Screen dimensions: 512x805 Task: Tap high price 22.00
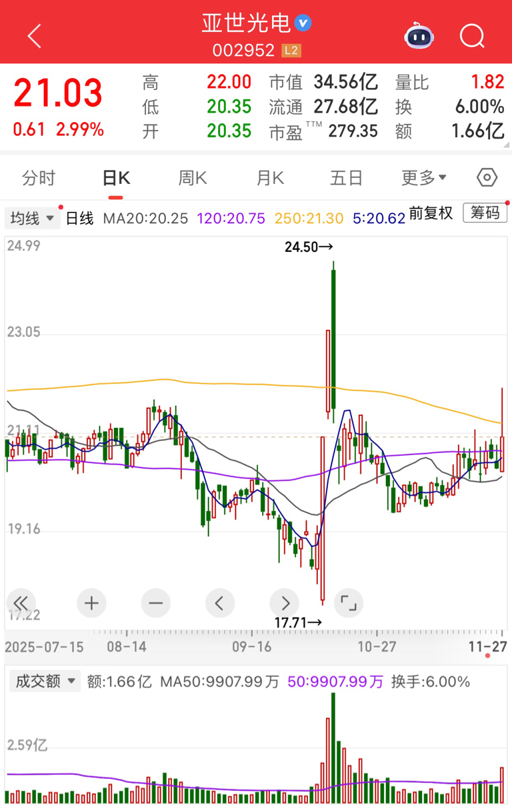point(229,83)
